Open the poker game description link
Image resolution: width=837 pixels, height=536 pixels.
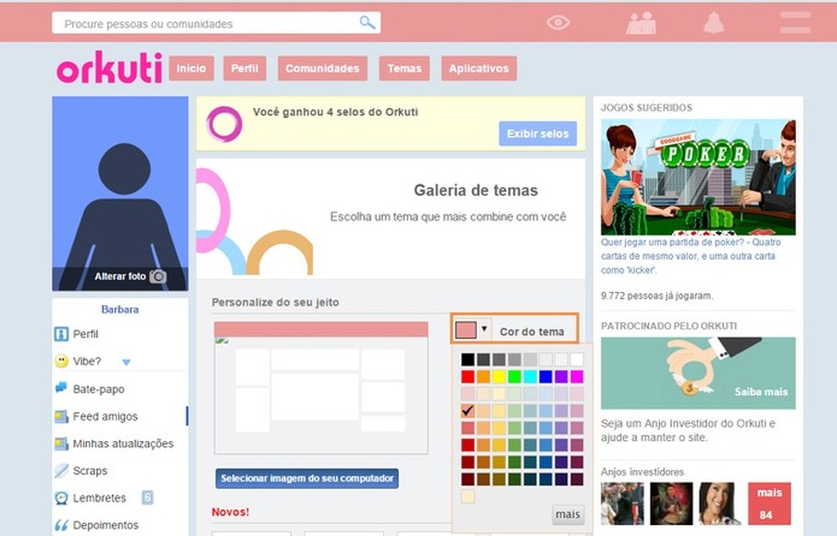[691, 256]
